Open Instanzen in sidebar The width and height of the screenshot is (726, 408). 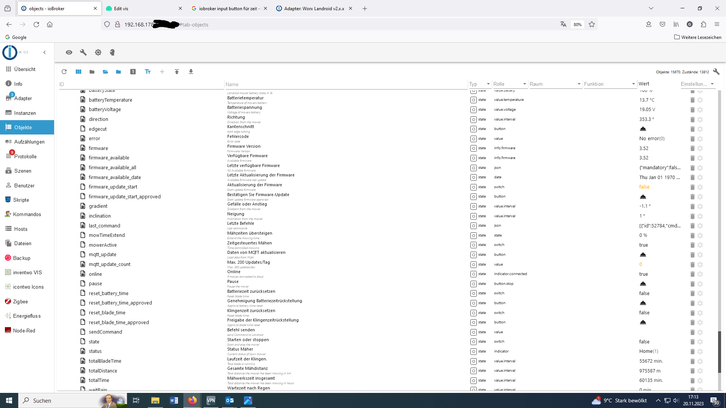(25, 113)
